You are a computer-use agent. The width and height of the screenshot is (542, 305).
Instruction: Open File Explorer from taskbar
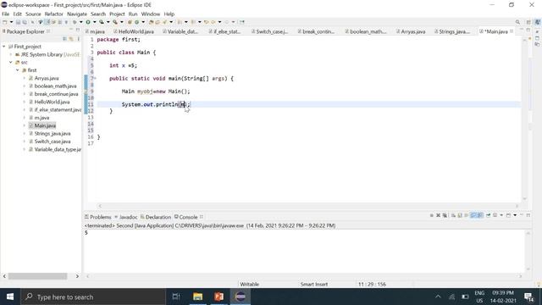point(197,297)
